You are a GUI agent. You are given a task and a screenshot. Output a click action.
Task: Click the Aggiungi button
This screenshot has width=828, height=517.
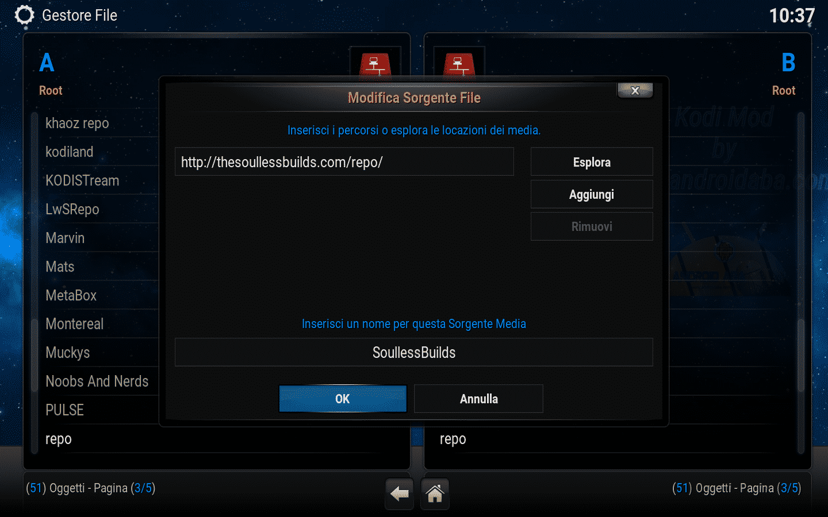click(592, 194)
